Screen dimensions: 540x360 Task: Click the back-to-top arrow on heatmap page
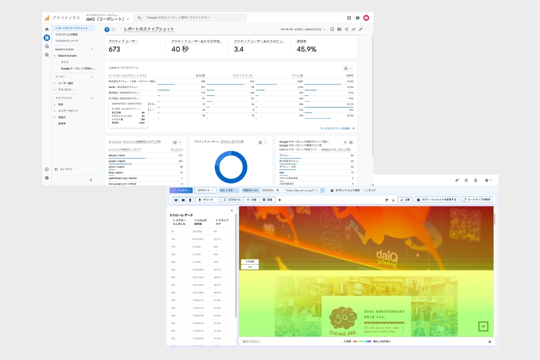click(483, 326)
